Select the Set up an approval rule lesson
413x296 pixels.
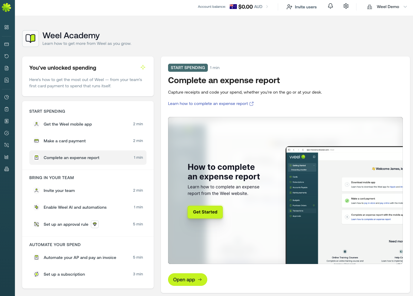tap(88, 224)
